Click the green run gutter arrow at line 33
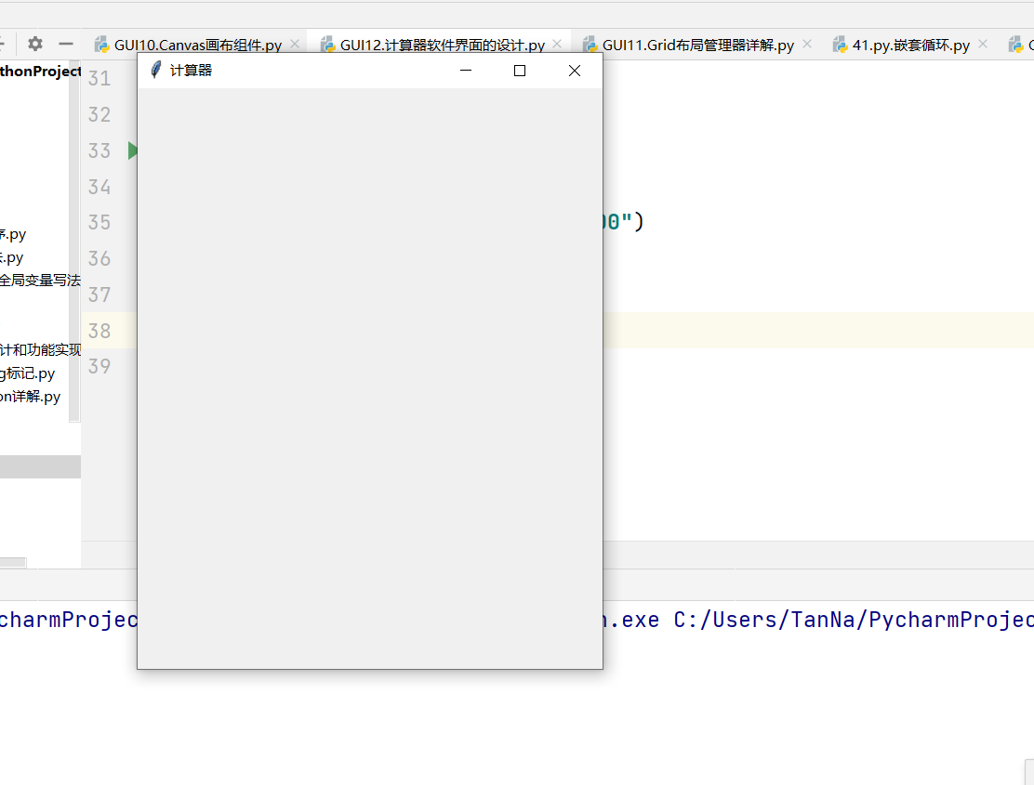1034x785 pixels. tap(133, 150)
